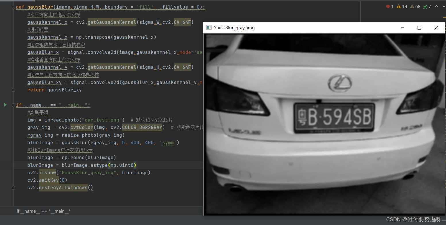The width and height of the screenshot is (446, 225).
Task: Run the script from the gutter arrow
Action: [x=5, y=105]
